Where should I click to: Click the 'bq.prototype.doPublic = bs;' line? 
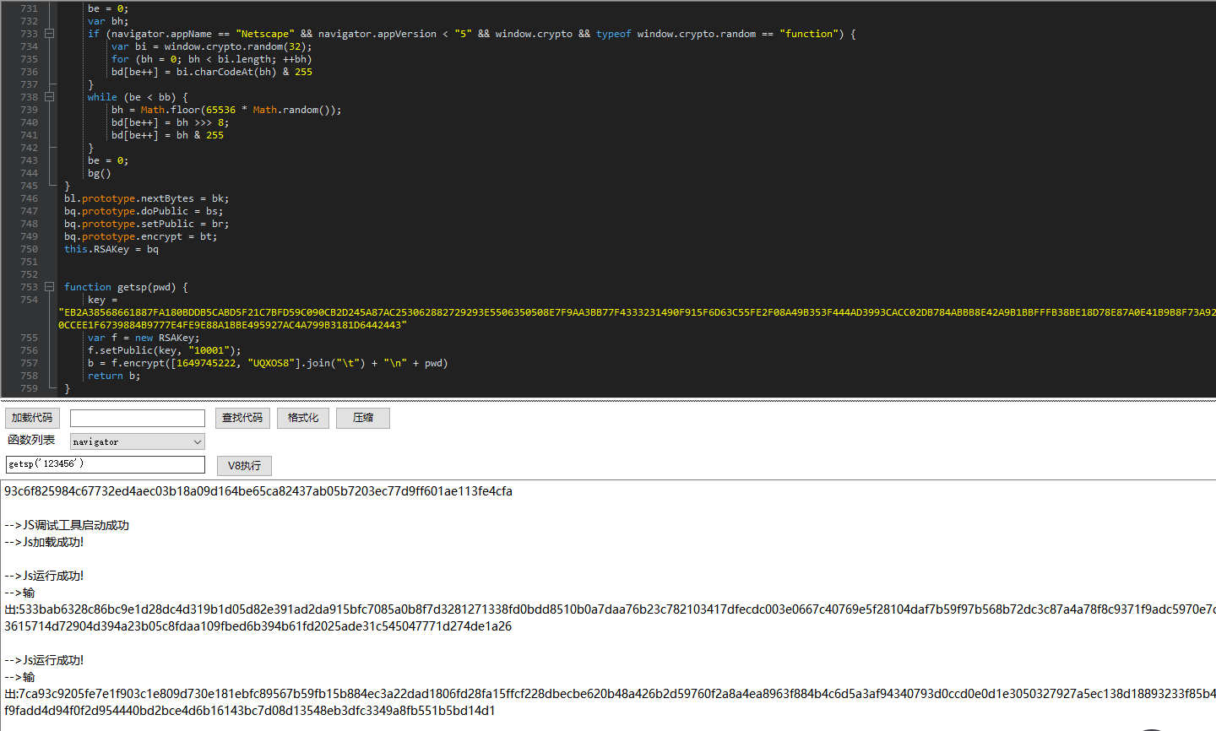144,211
